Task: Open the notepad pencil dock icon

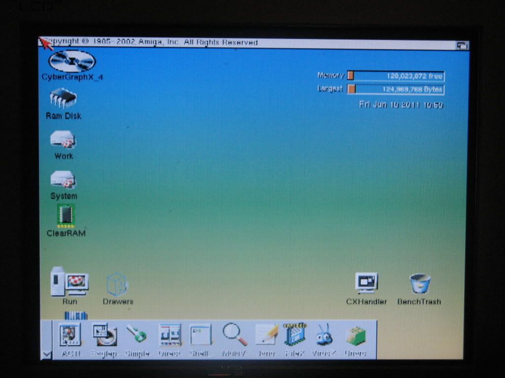Action: [x=266, y=335]
